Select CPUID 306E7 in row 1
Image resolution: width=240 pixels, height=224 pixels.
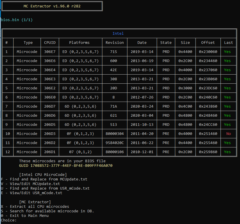pyautogui.click(x=50, y=52)
